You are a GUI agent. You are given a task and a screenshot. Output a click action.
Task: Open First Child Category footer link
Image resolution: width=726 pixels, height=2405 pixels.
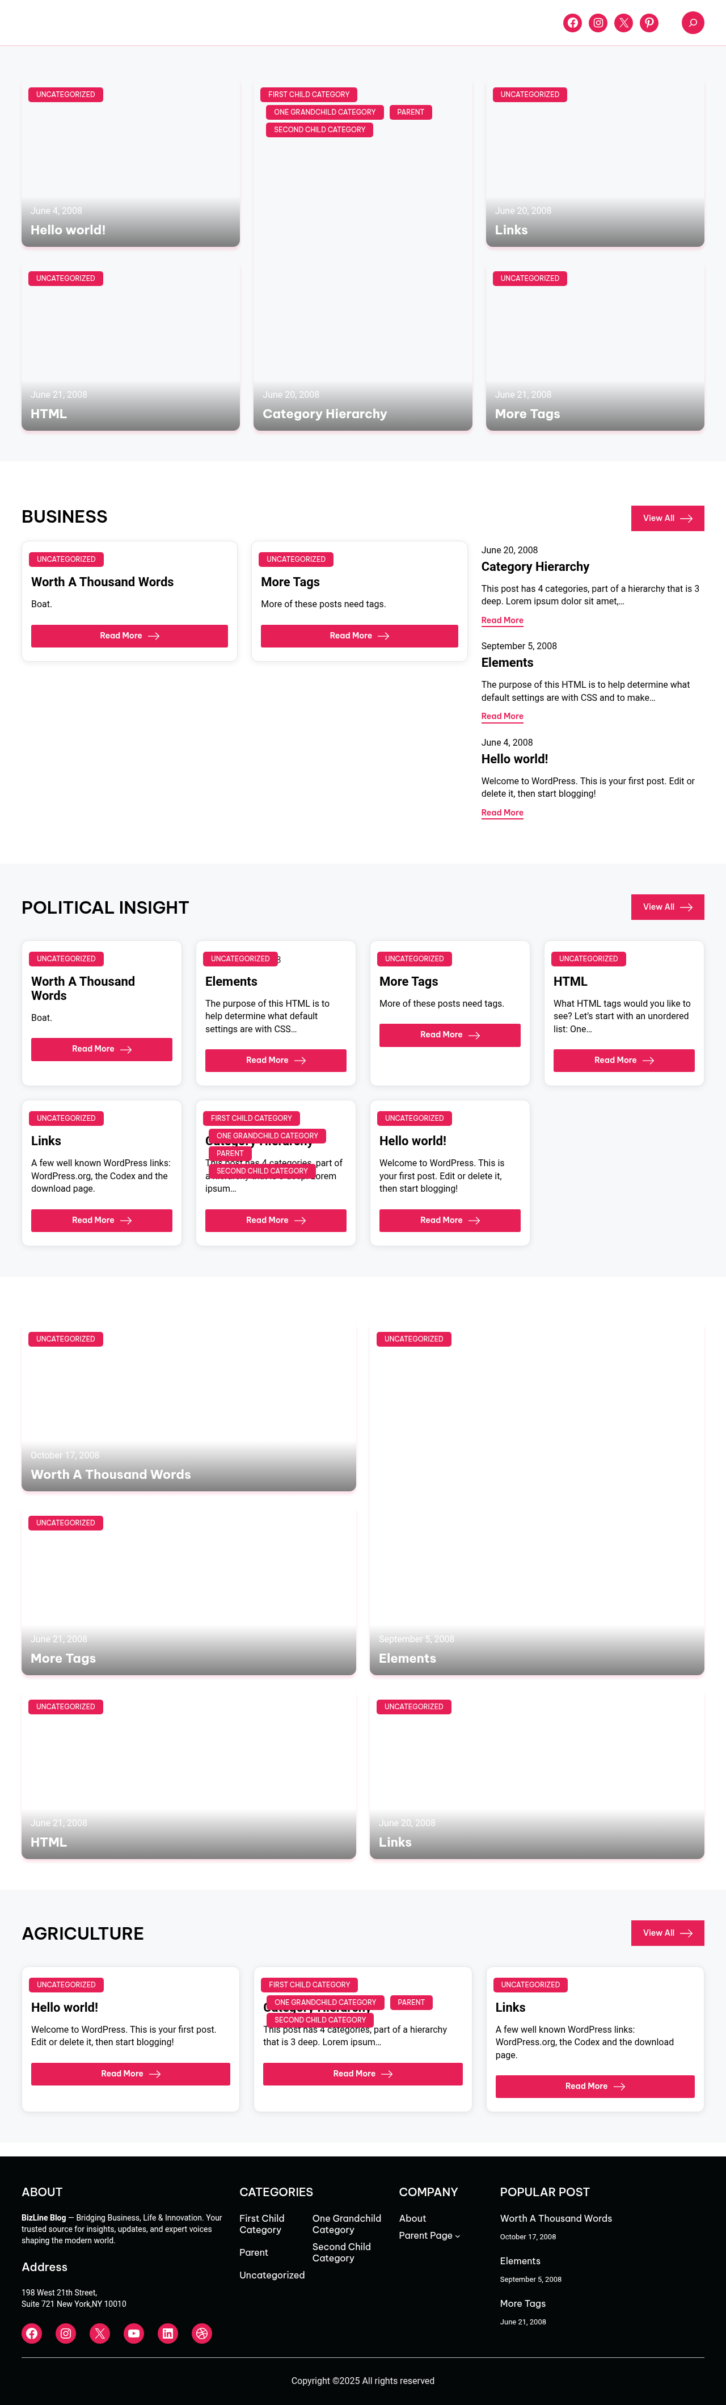click(261, 2224)
